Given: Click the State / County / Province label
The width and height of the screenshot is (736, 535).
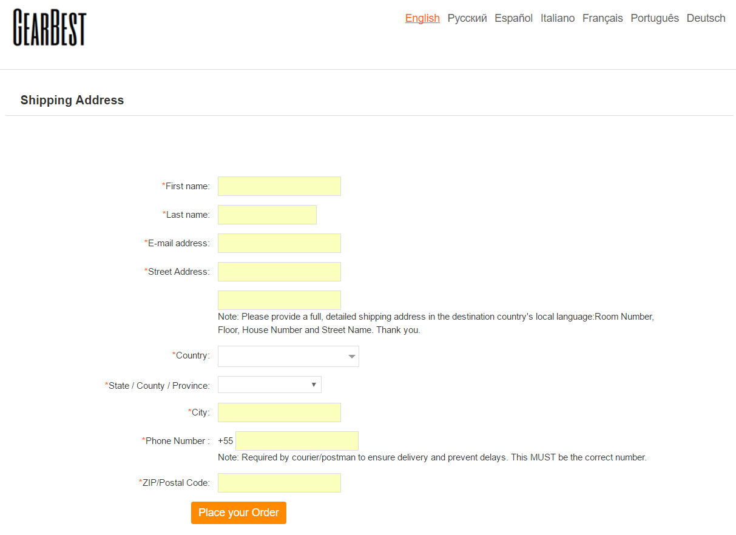Looking at the screenshot, I should (x=157, y=386).
